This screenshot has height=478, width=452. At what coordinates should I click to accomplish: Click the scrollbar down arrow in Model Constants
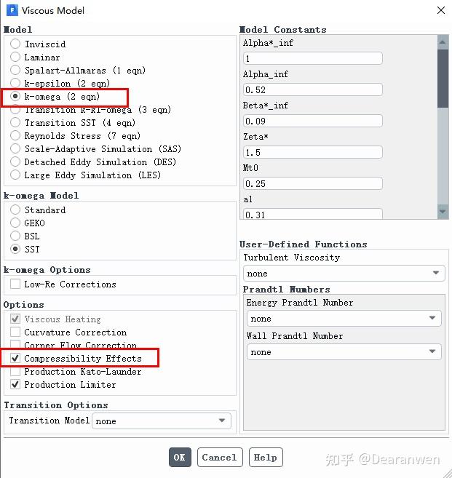pyautogui.click(x=443, y=212)
